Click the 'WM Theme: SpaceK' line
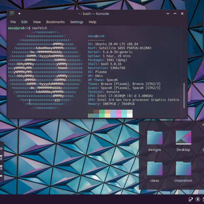 coord(103,80)
